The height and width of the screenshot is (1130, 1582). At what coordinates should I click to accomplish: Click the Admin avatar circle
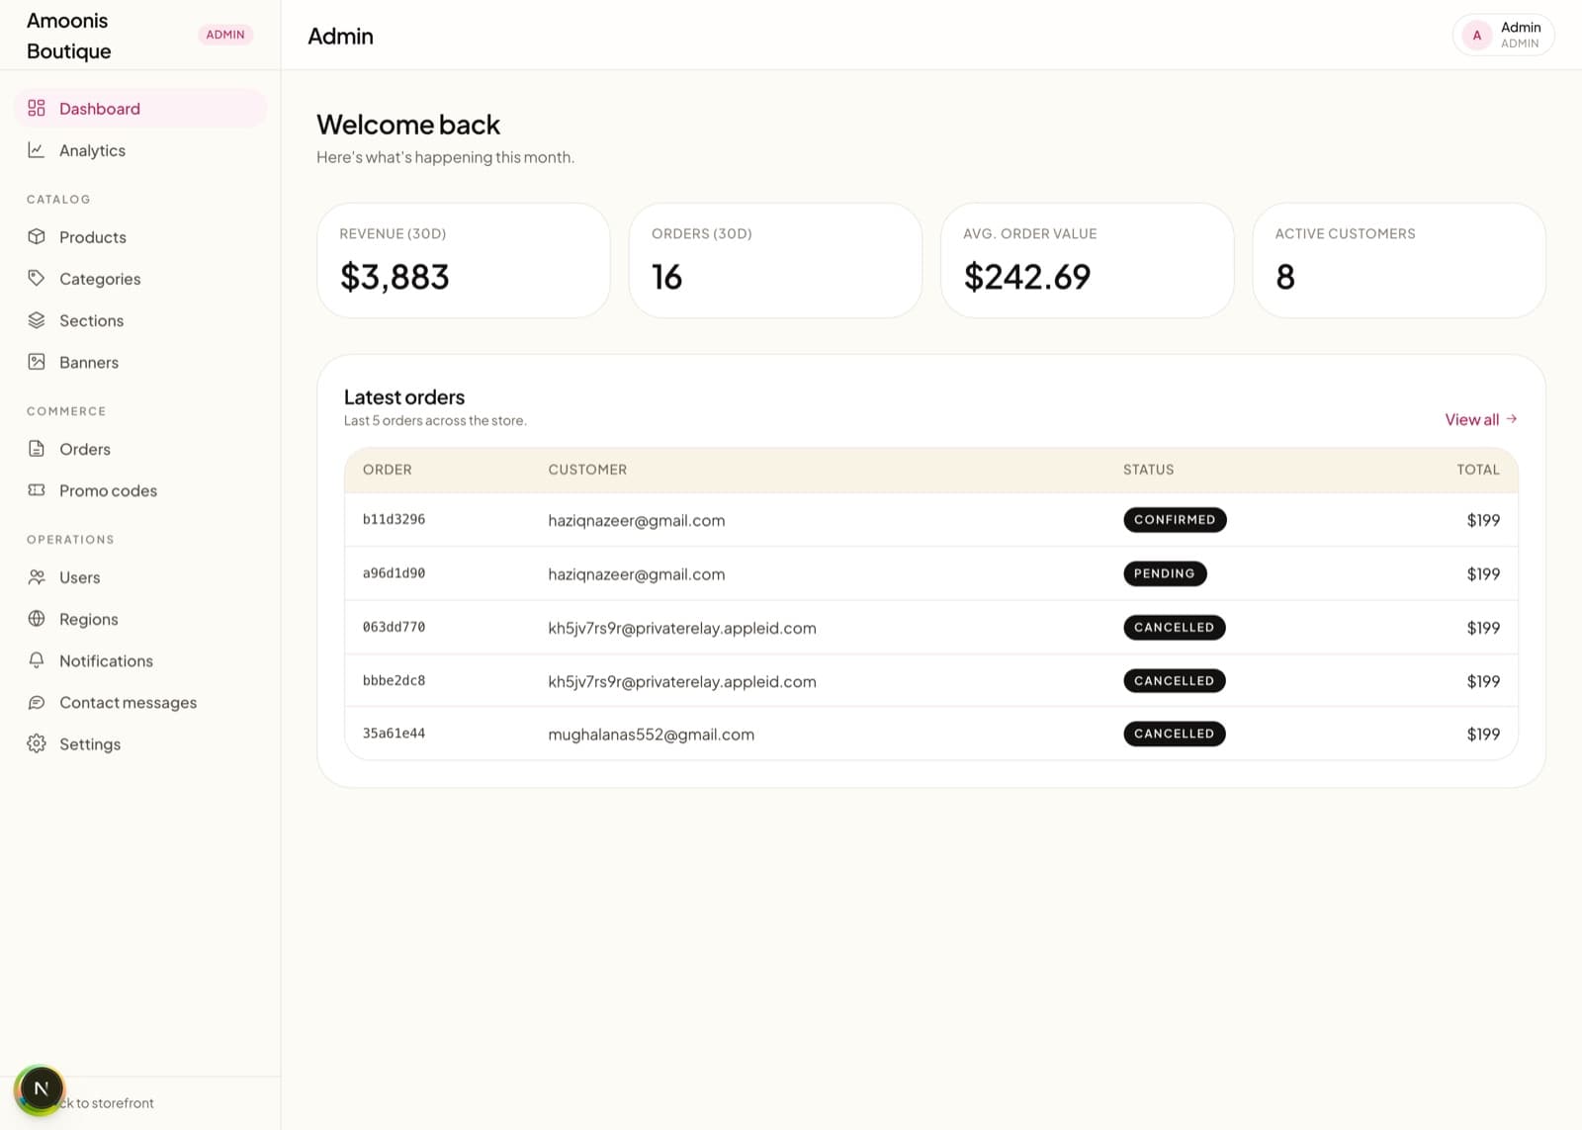tap(1476, 35)
